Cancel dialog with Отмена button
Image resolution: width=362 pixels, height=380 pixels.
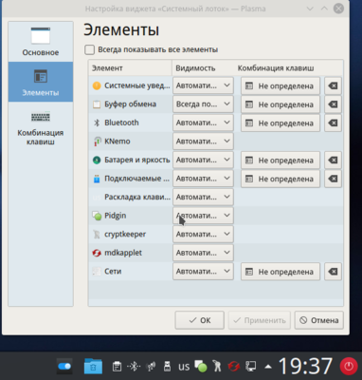tap(319, 320)
